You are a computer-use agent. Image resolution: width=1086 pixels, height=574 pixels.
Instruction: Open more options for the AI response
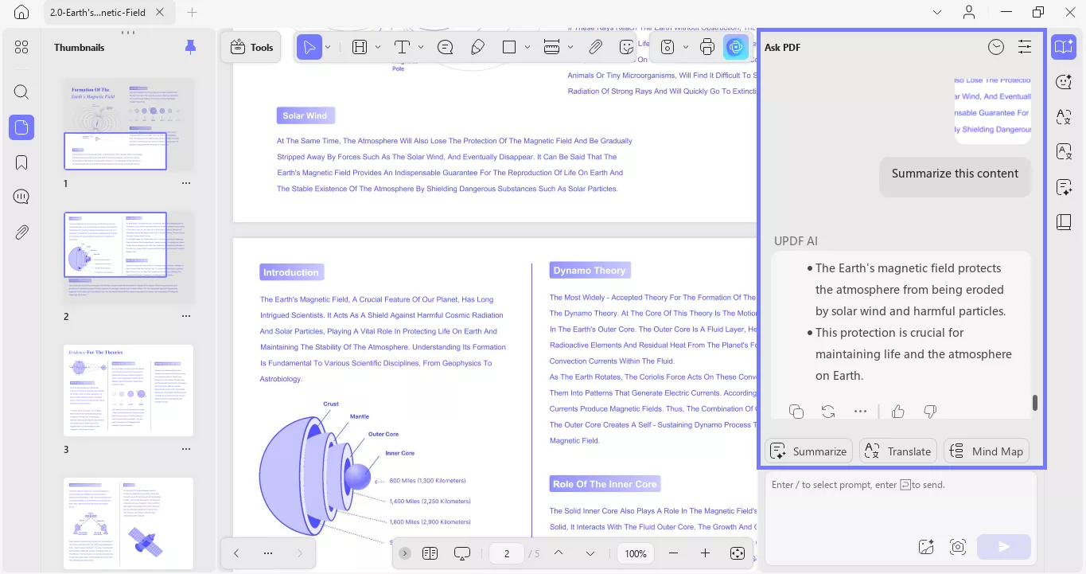click(x=860, y=412)
